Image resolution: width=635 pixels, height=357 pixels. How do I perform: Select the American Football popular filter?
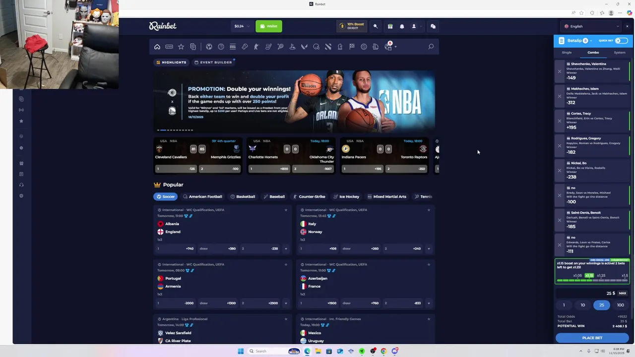tap(202, 197)
